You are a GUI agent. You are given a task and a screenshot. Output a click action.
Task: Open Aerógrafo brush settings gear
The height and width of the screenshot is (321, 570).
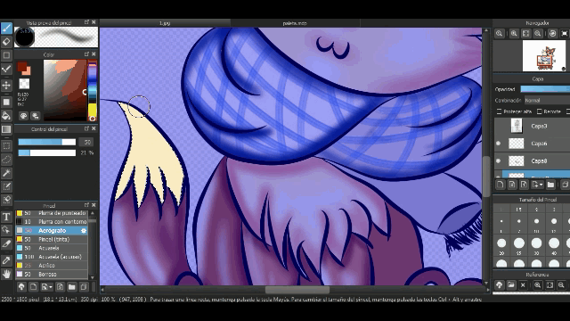point(84,230)
